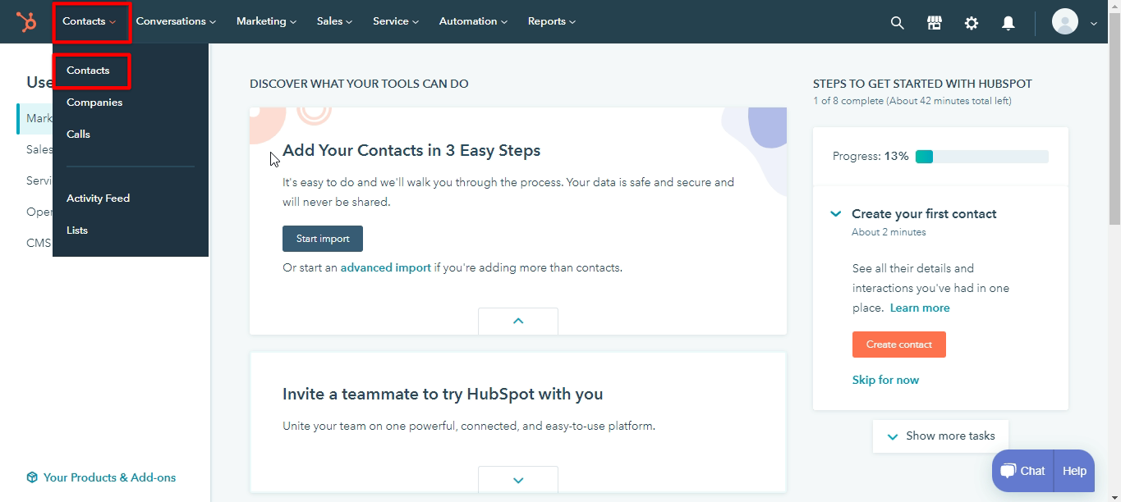
Task: Collapse the Add Your Contacts card
Action: pyautogui.click(x=518, y=321)
